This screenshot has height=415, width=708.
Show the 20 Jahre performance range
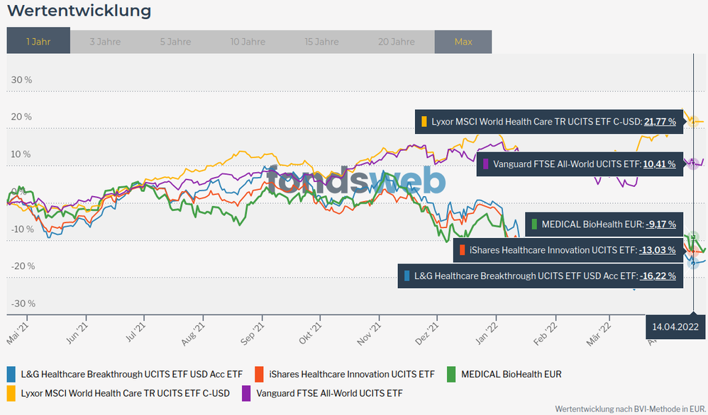coord(397,42)
